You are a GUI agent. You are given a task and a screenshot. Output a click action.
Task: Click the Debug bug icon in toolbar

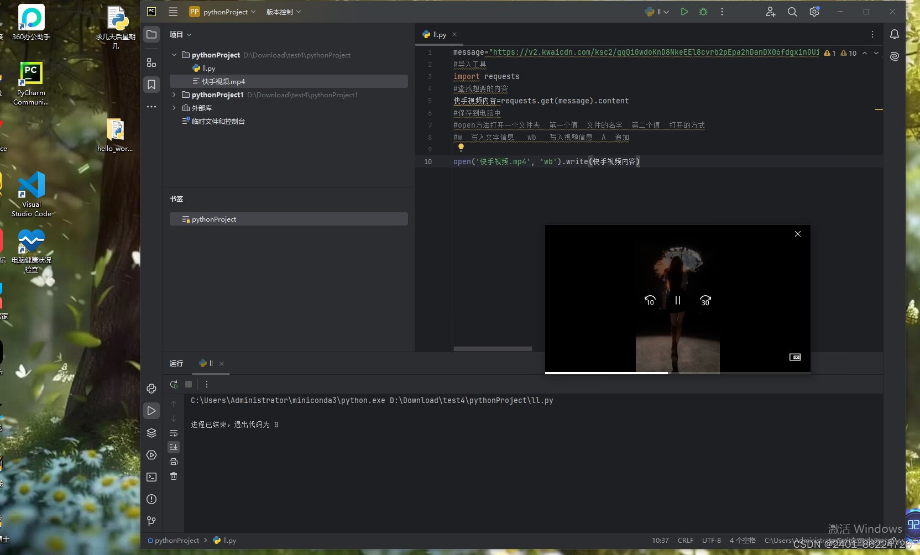coord(703,12)
